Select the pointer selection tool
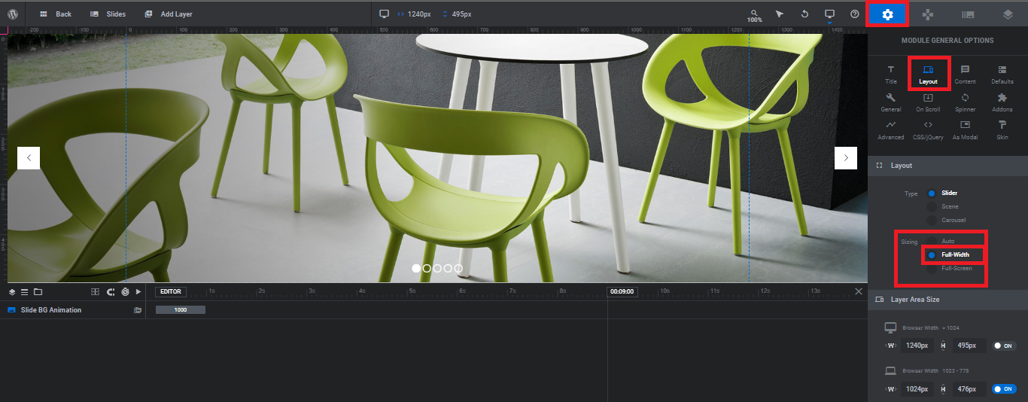1028x402 pixels. [x=780, y=14]
